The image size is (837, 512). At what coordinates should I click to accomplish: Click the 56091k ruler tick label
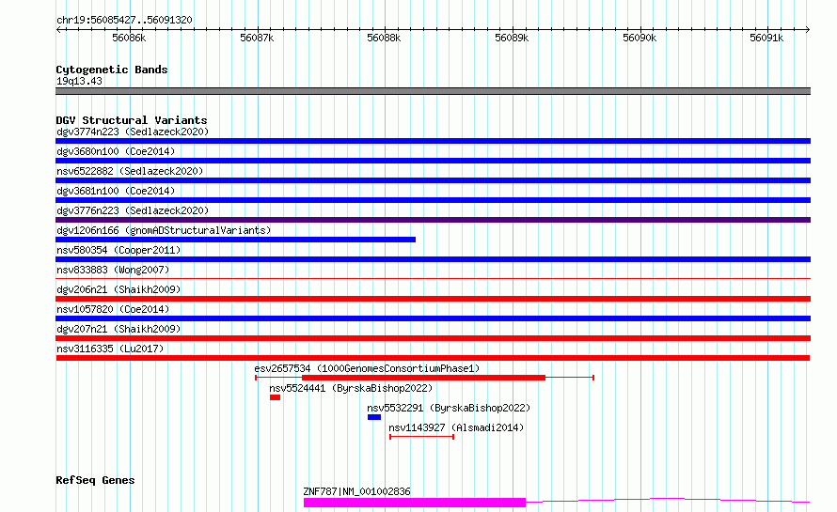coord(766,38)
